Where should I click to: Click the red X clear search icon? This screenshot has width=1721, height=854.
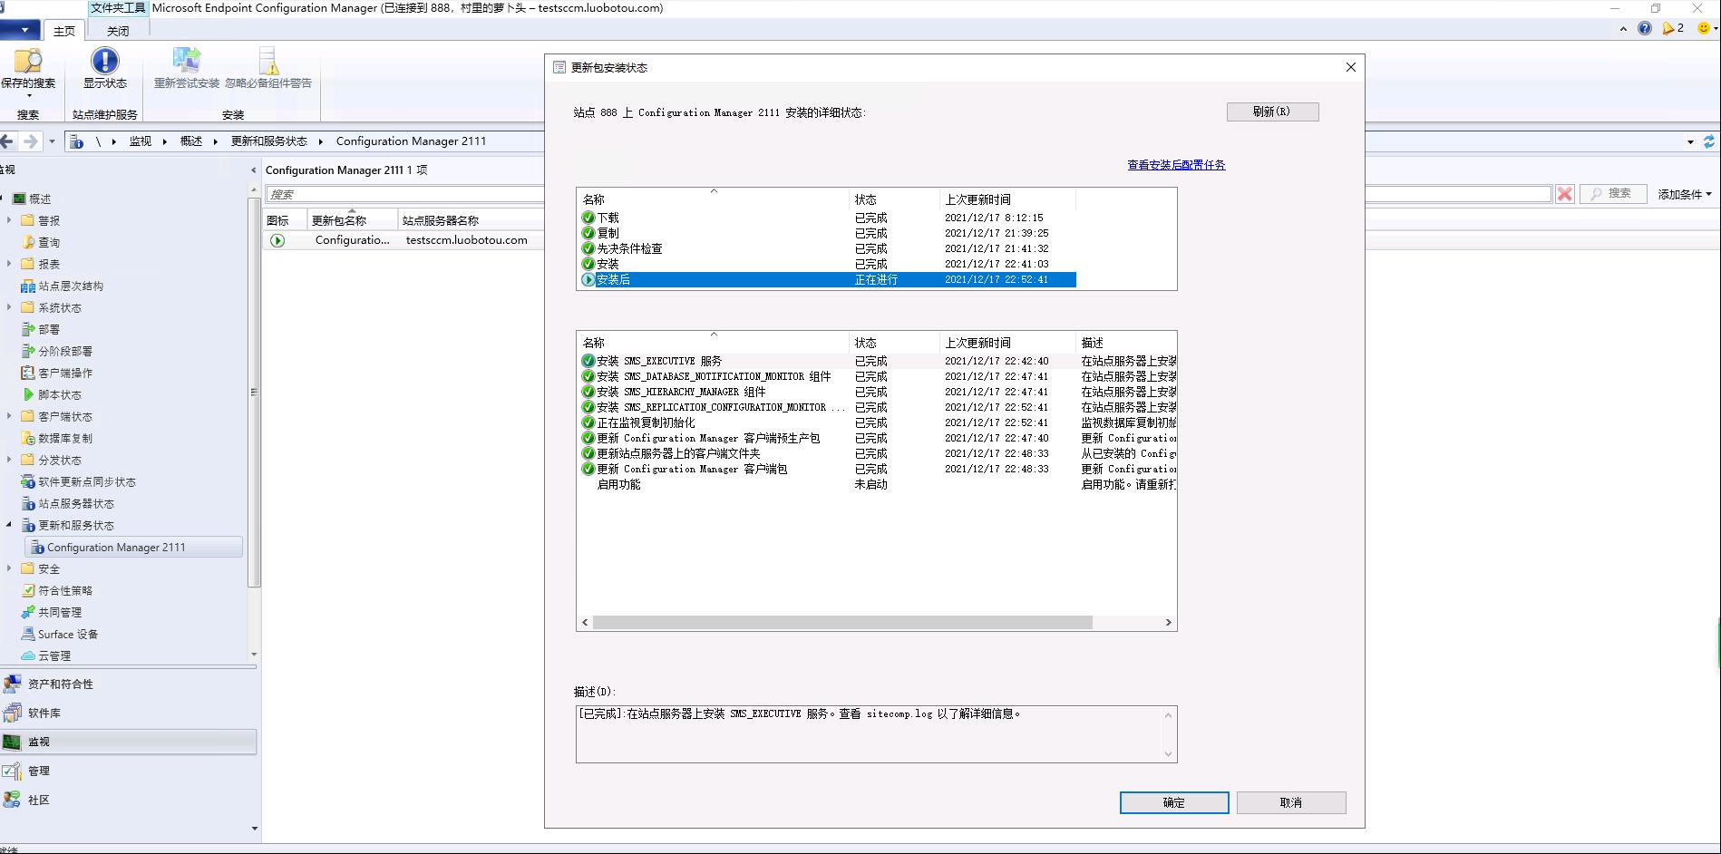pyautogui.click(x=1565, y=194)
